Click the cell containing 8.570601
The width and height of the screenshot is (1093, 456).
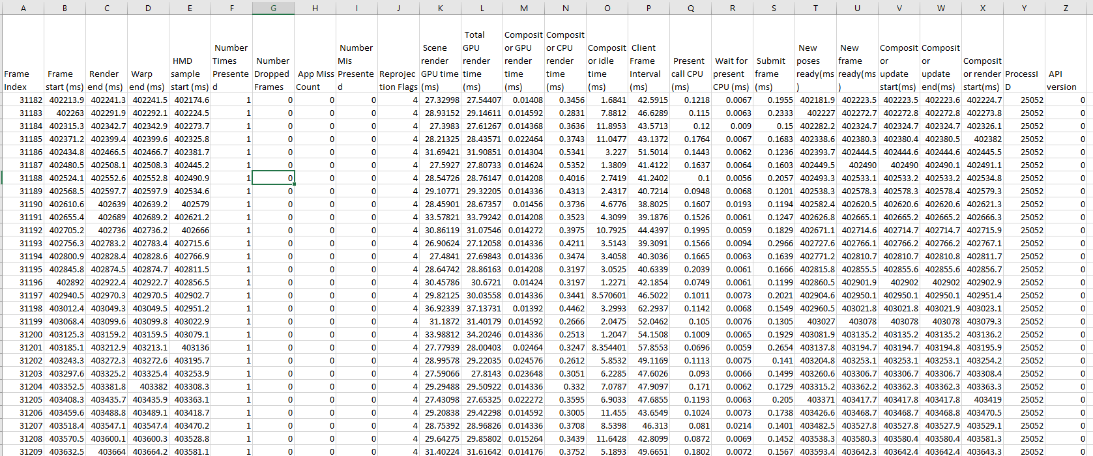[x=607, y=295]
